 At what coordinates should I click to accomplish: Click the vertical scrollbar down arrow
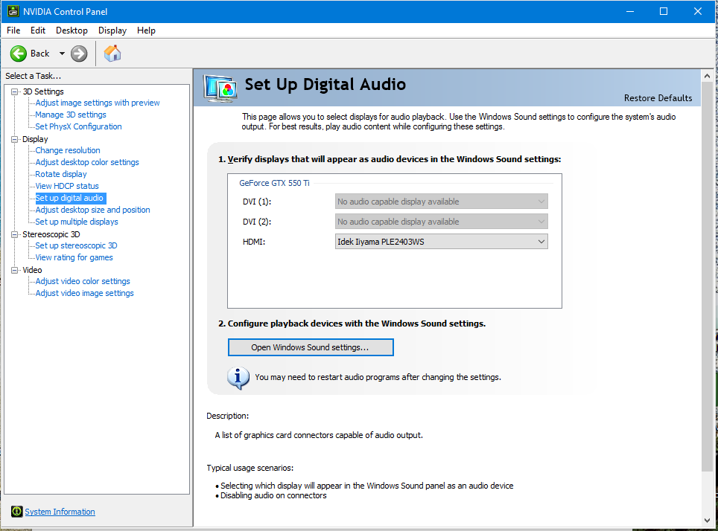point(707,520)
